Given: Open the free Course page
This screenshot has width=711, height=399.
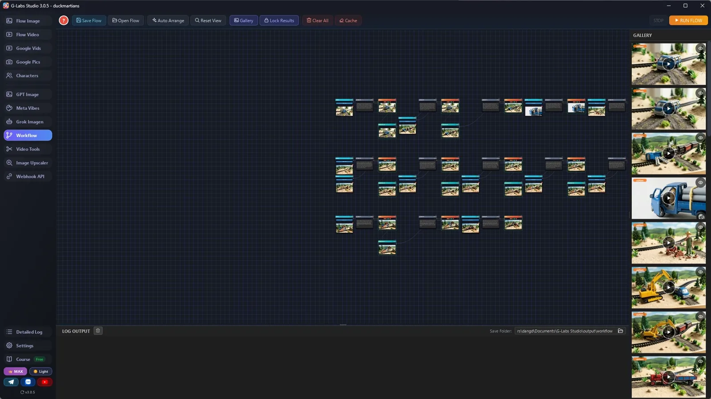Looking at the screenshot, I should pos(28,360).
